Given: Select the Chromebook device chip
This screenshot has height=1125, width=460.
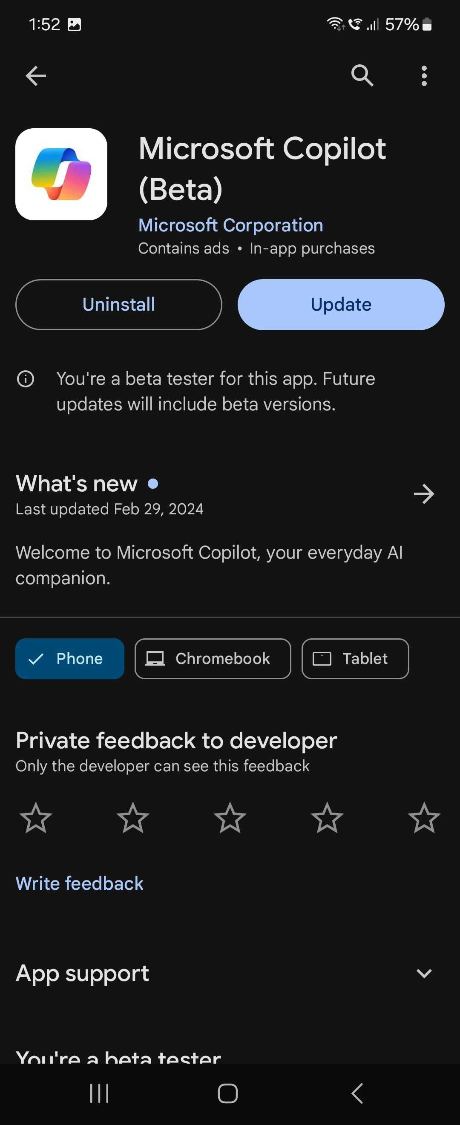Looking at the screenshot, I should (x=213, y=658).
